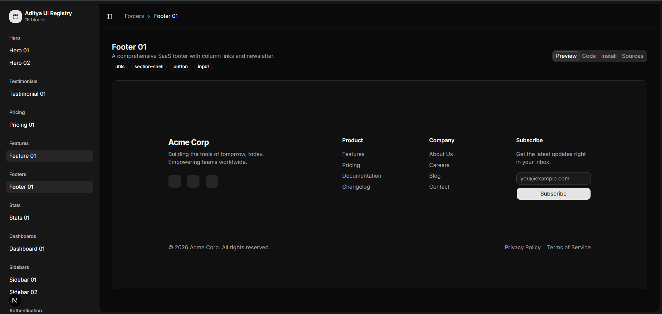This screenshot has width=662, height=314.
Task: Click the utils tag badge
Action: [120, 67]
